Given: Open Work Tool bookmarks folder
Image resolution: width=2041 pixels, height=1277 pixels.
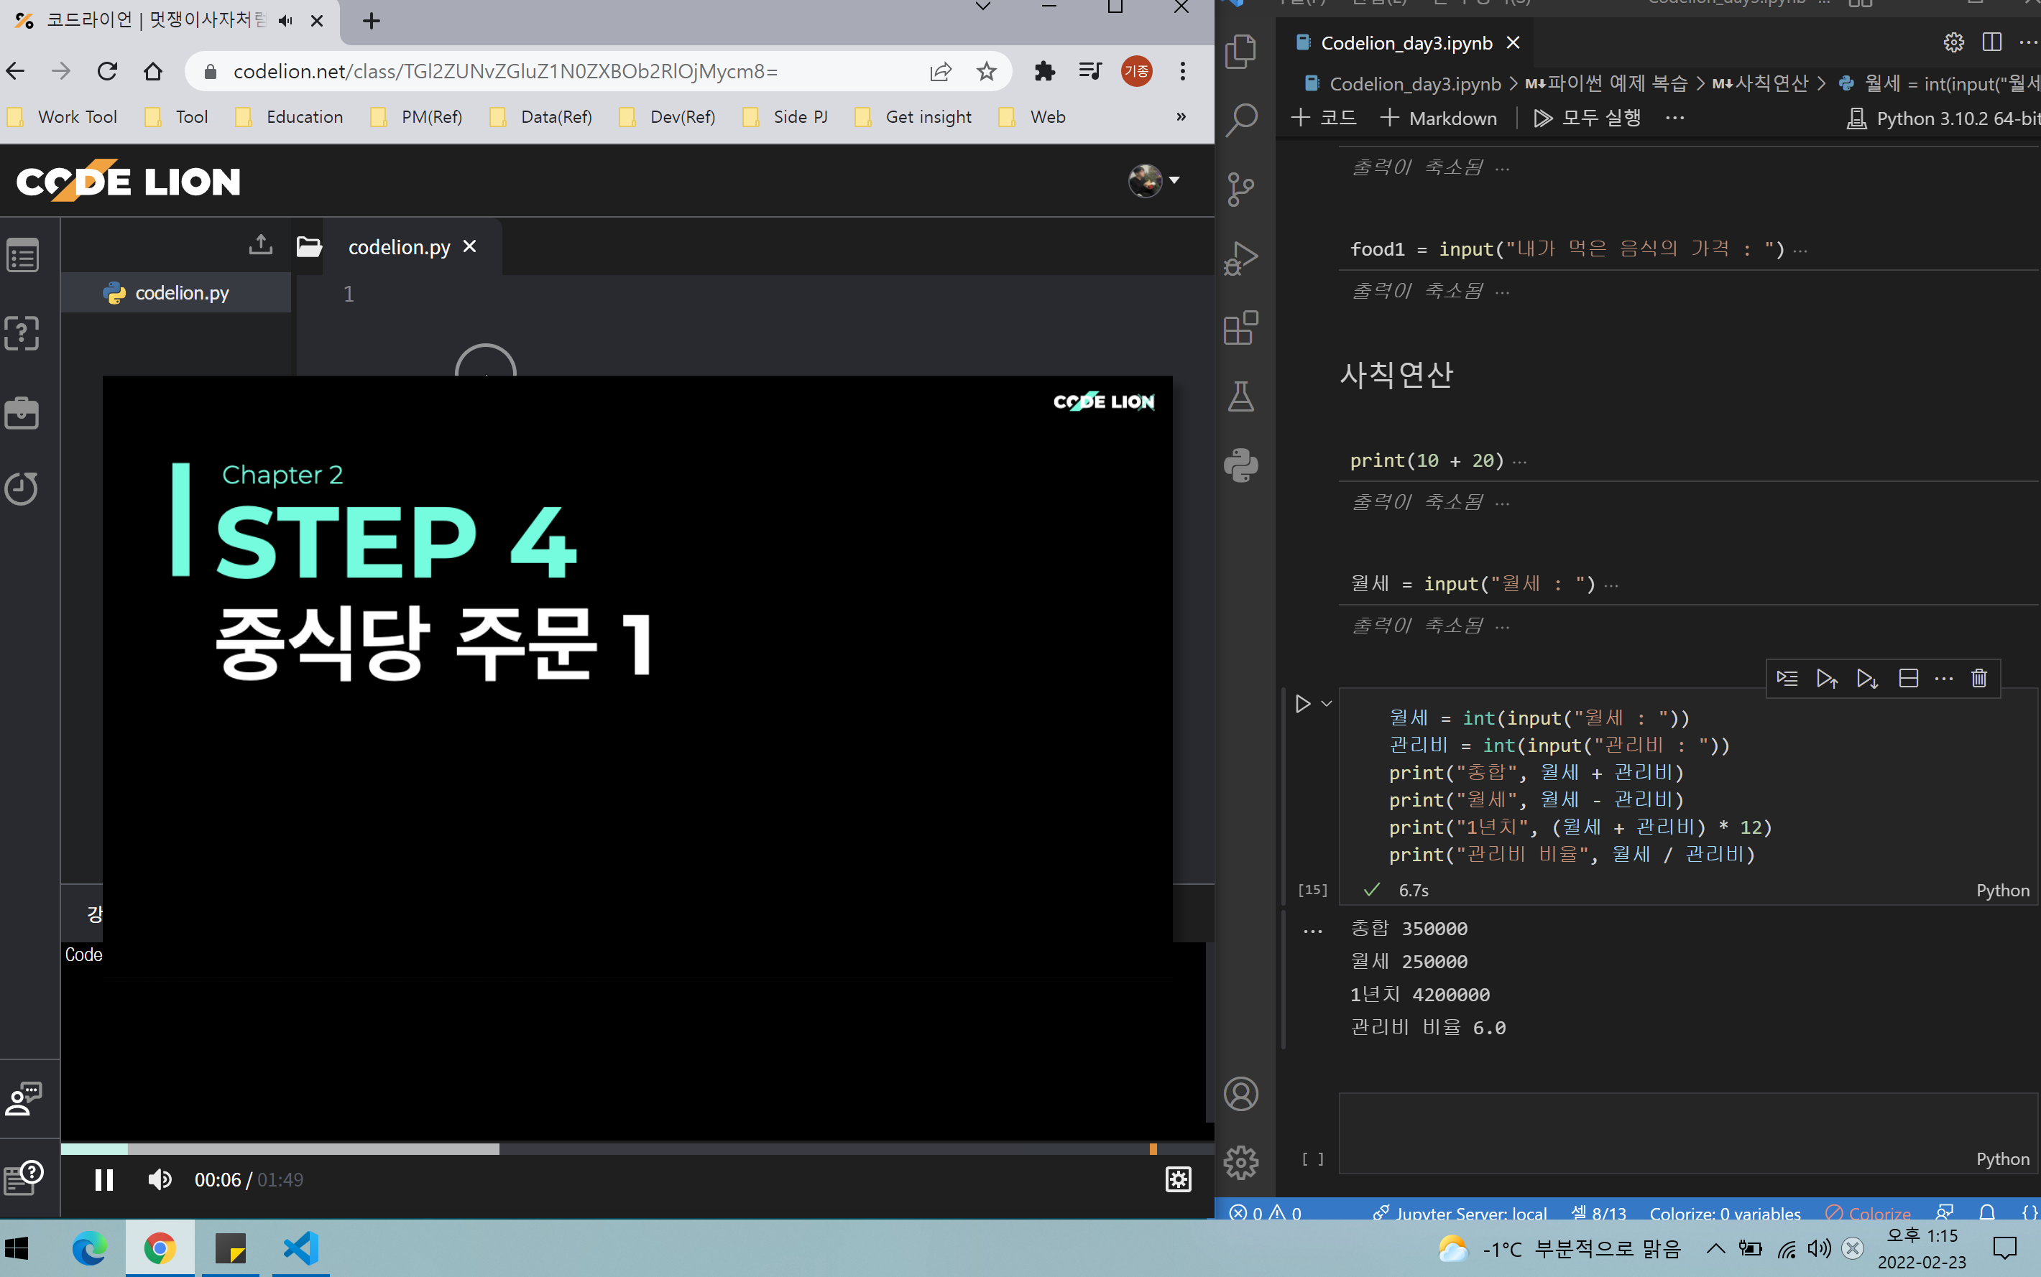Looking at the screenshot, I should coord(62,116).
